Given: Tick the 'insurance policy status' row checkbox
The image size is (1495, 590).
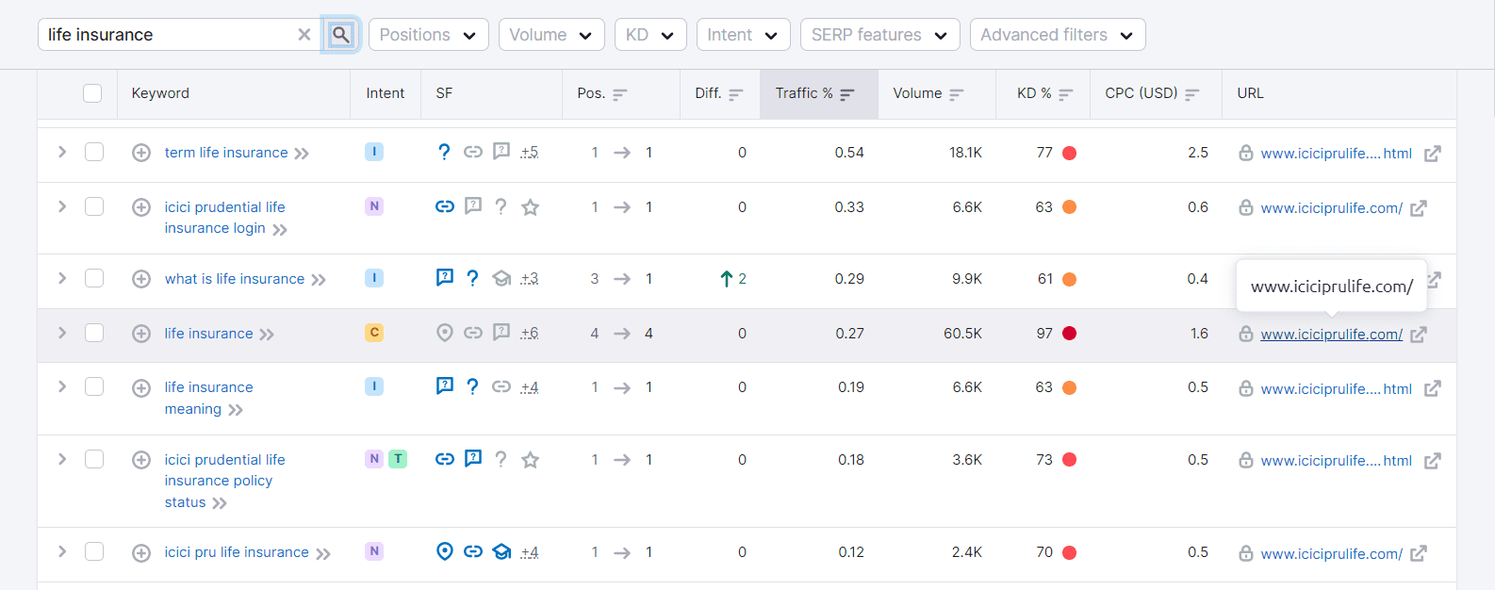Looking at the screenshot, I should pyautogui.click(x=94, y=459).
